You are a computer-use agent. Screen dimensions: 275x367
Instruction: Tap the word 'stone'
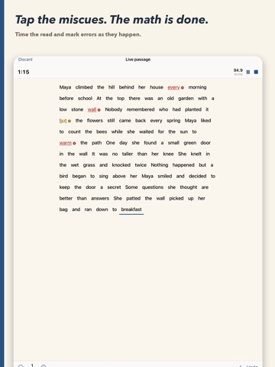[77, 109]
